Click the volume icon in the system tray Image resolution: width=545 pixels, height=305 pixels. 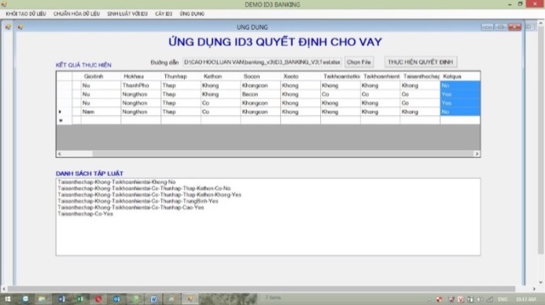(480, 299)
